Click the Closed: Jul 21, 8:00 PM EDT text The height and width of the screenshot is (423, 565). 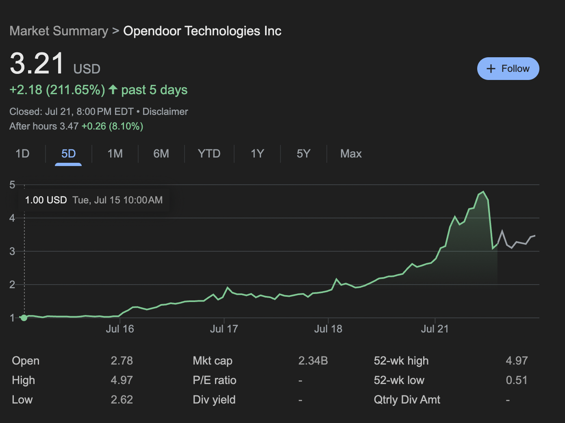coord(72,112)
